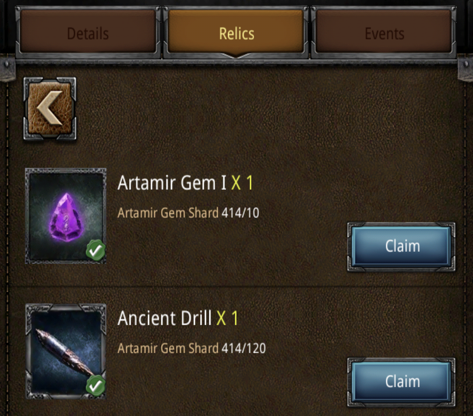The width and height of the screenshot is (473, 416).
Task: Claim the Ancient Drill reward
Action: pyautogui.click(x=402, y=382)
